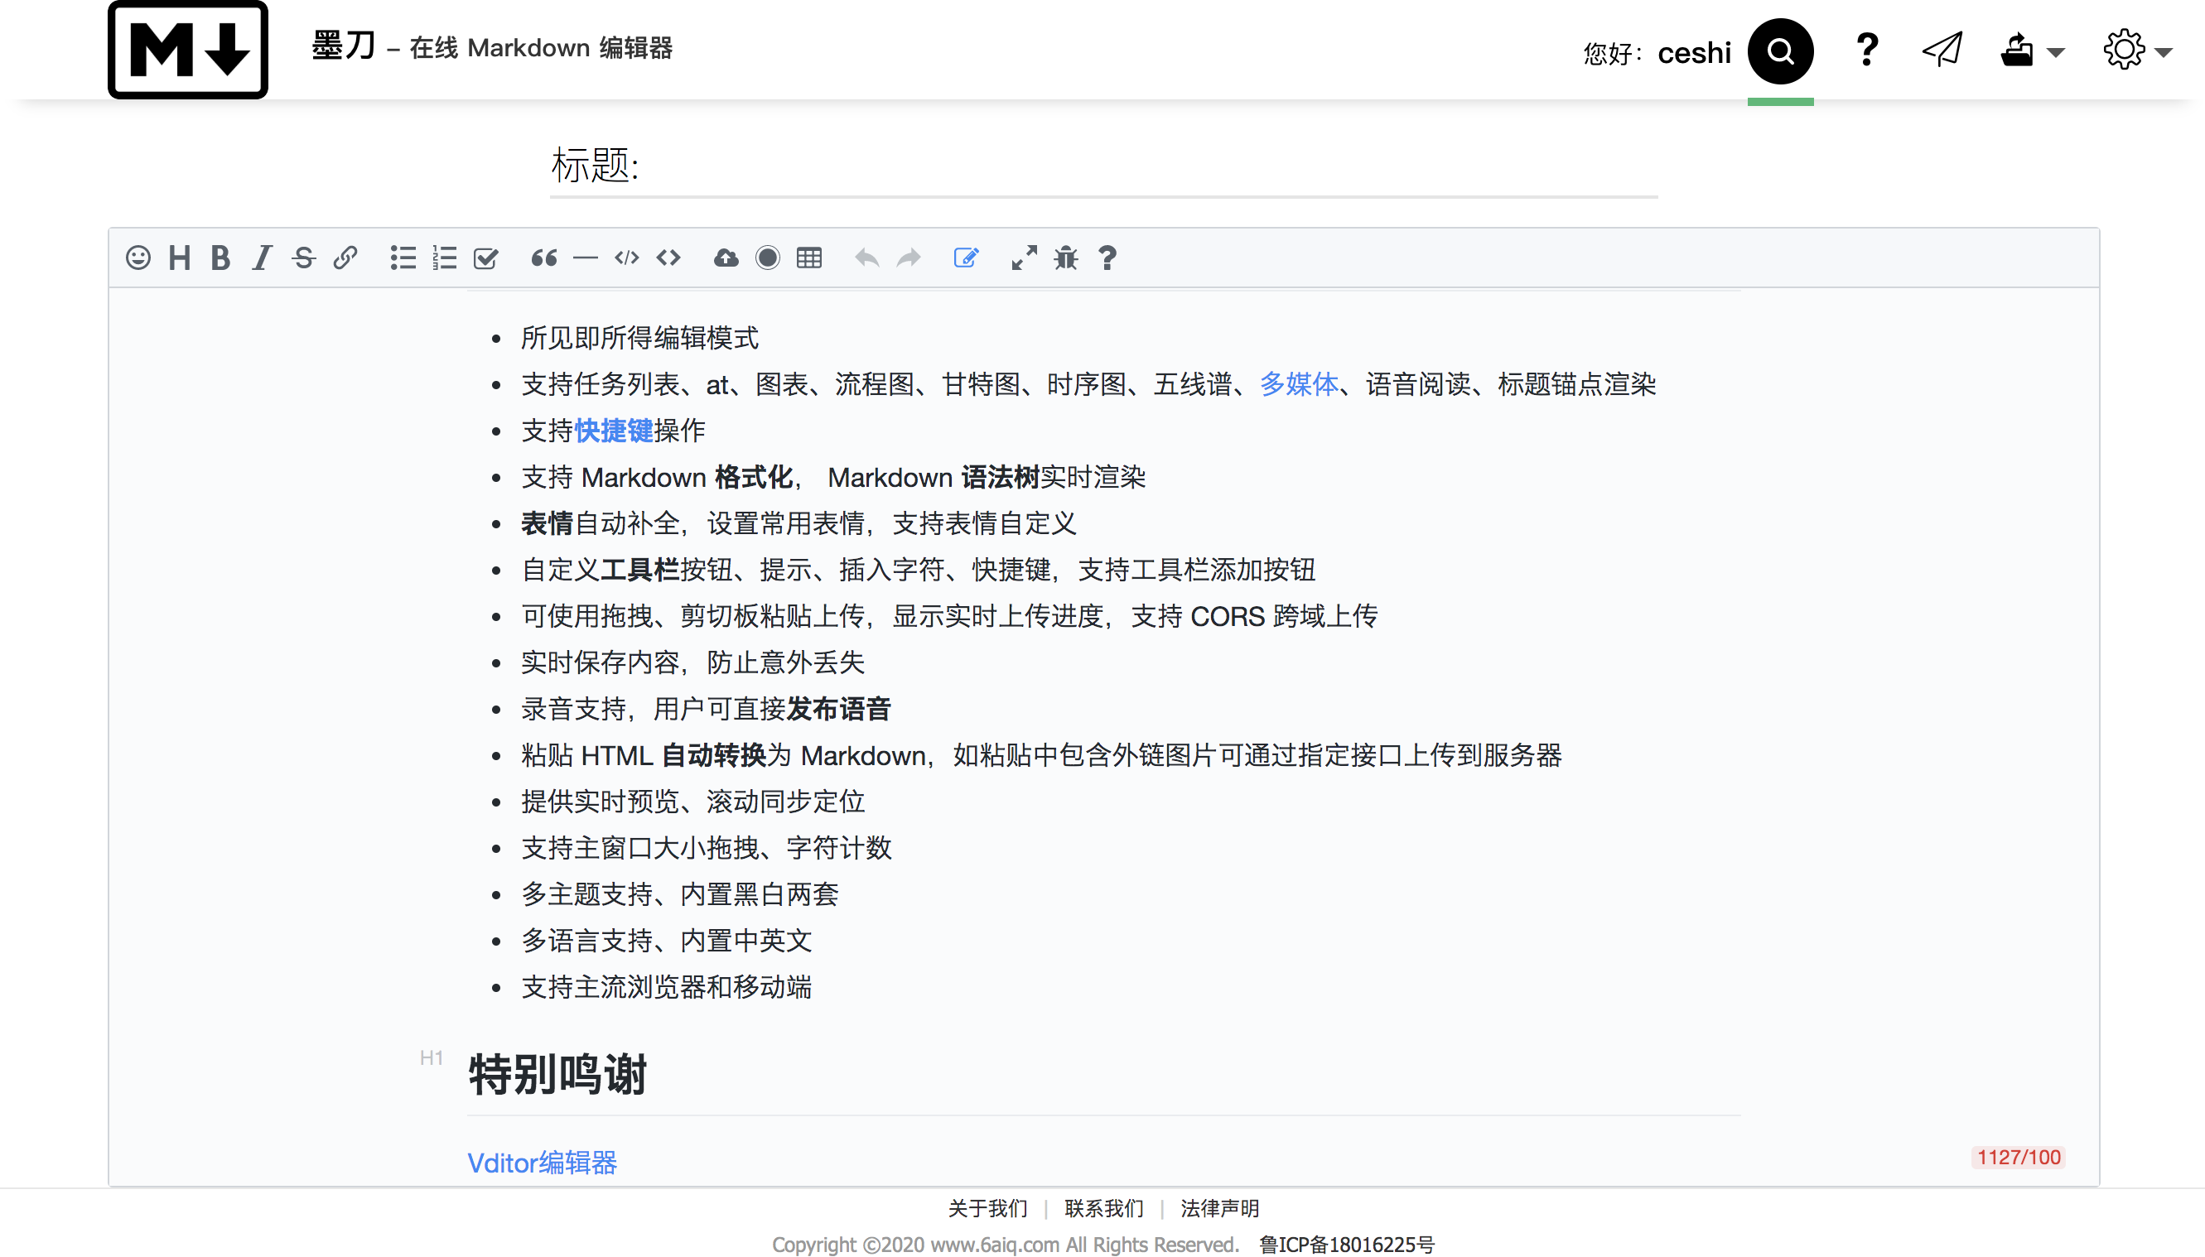Insert a link via toolbar
Viewport: 2205px width, 1257px height.
pos(345,258)
